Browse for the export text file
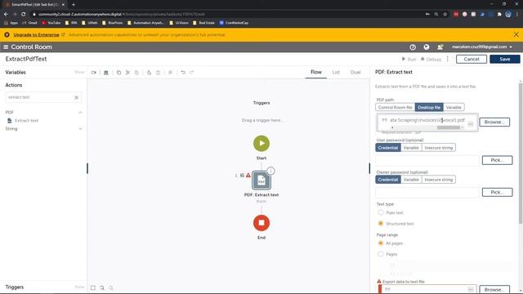The width and height of the screenshot is (523, 294). tap(494, 289)
